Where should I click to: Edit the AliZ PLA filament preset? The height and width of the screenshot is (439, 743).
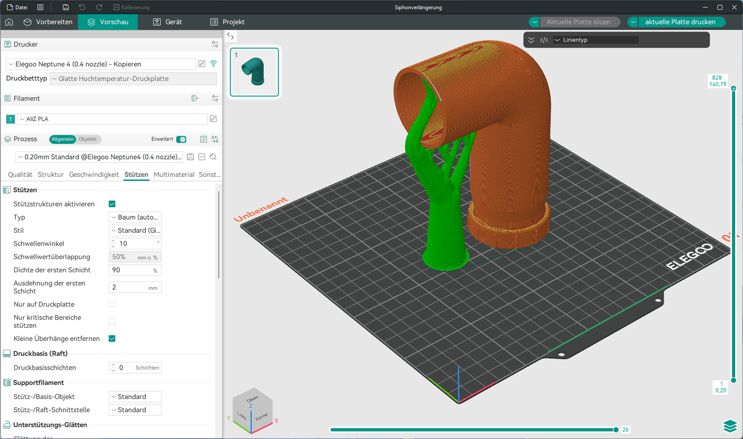pos(213,119)
